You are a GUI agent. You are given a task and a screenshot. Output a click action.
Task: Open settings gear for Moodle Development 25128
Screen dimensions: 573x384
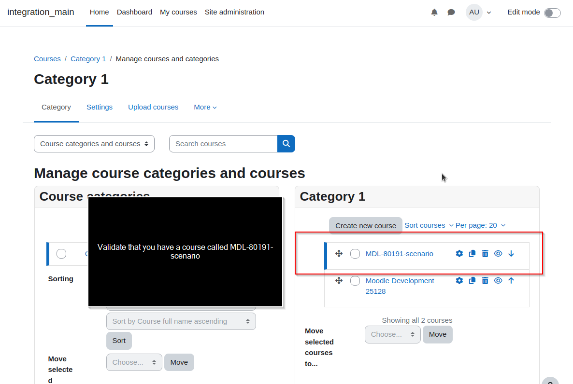point(459,281)
